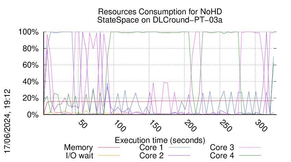Image resolution: width=291 pixels, height=162 pixels.
Task: Click the 60% y-axis label
Action: tap(30, 65)
